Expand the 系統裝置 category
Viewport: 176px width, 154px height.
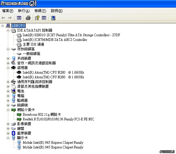coord(8,59)
